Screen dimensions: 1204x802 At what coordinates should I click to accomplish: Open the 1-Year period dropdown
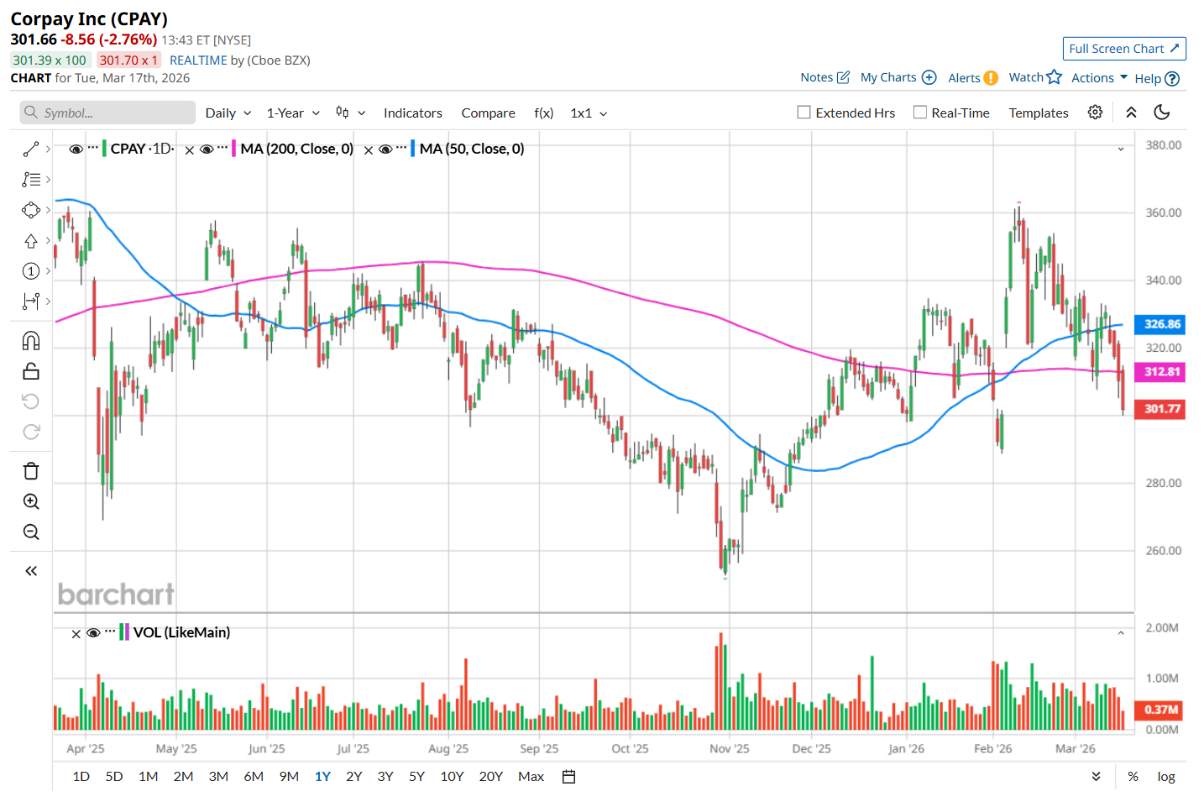click(x=292, y=113)
